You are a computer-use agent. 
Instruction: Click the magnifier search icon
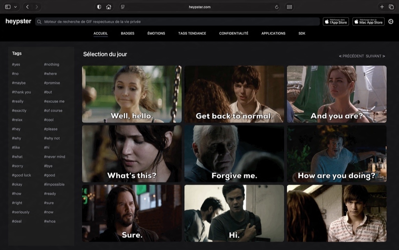[39, 22]
